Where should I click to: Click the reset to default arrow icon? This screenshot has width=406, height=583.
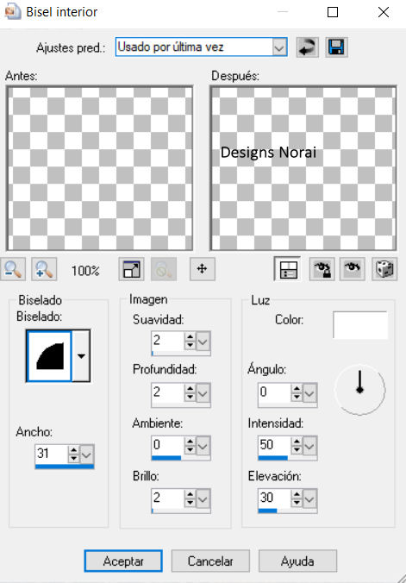coord(307,47)
